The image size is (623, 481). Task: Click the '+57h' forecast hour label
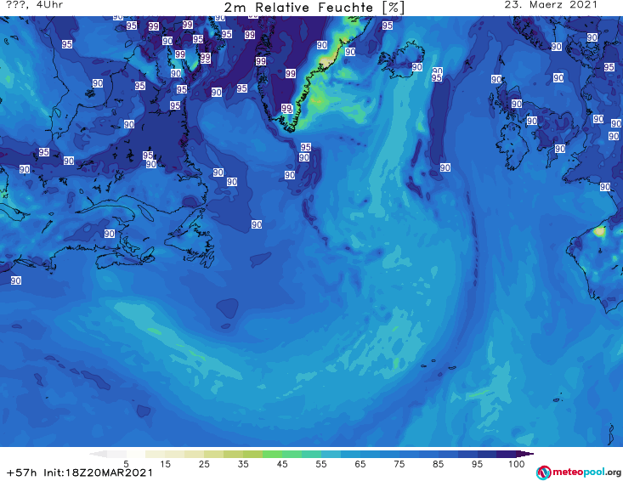pyautogui.click(x=22, y=473)
